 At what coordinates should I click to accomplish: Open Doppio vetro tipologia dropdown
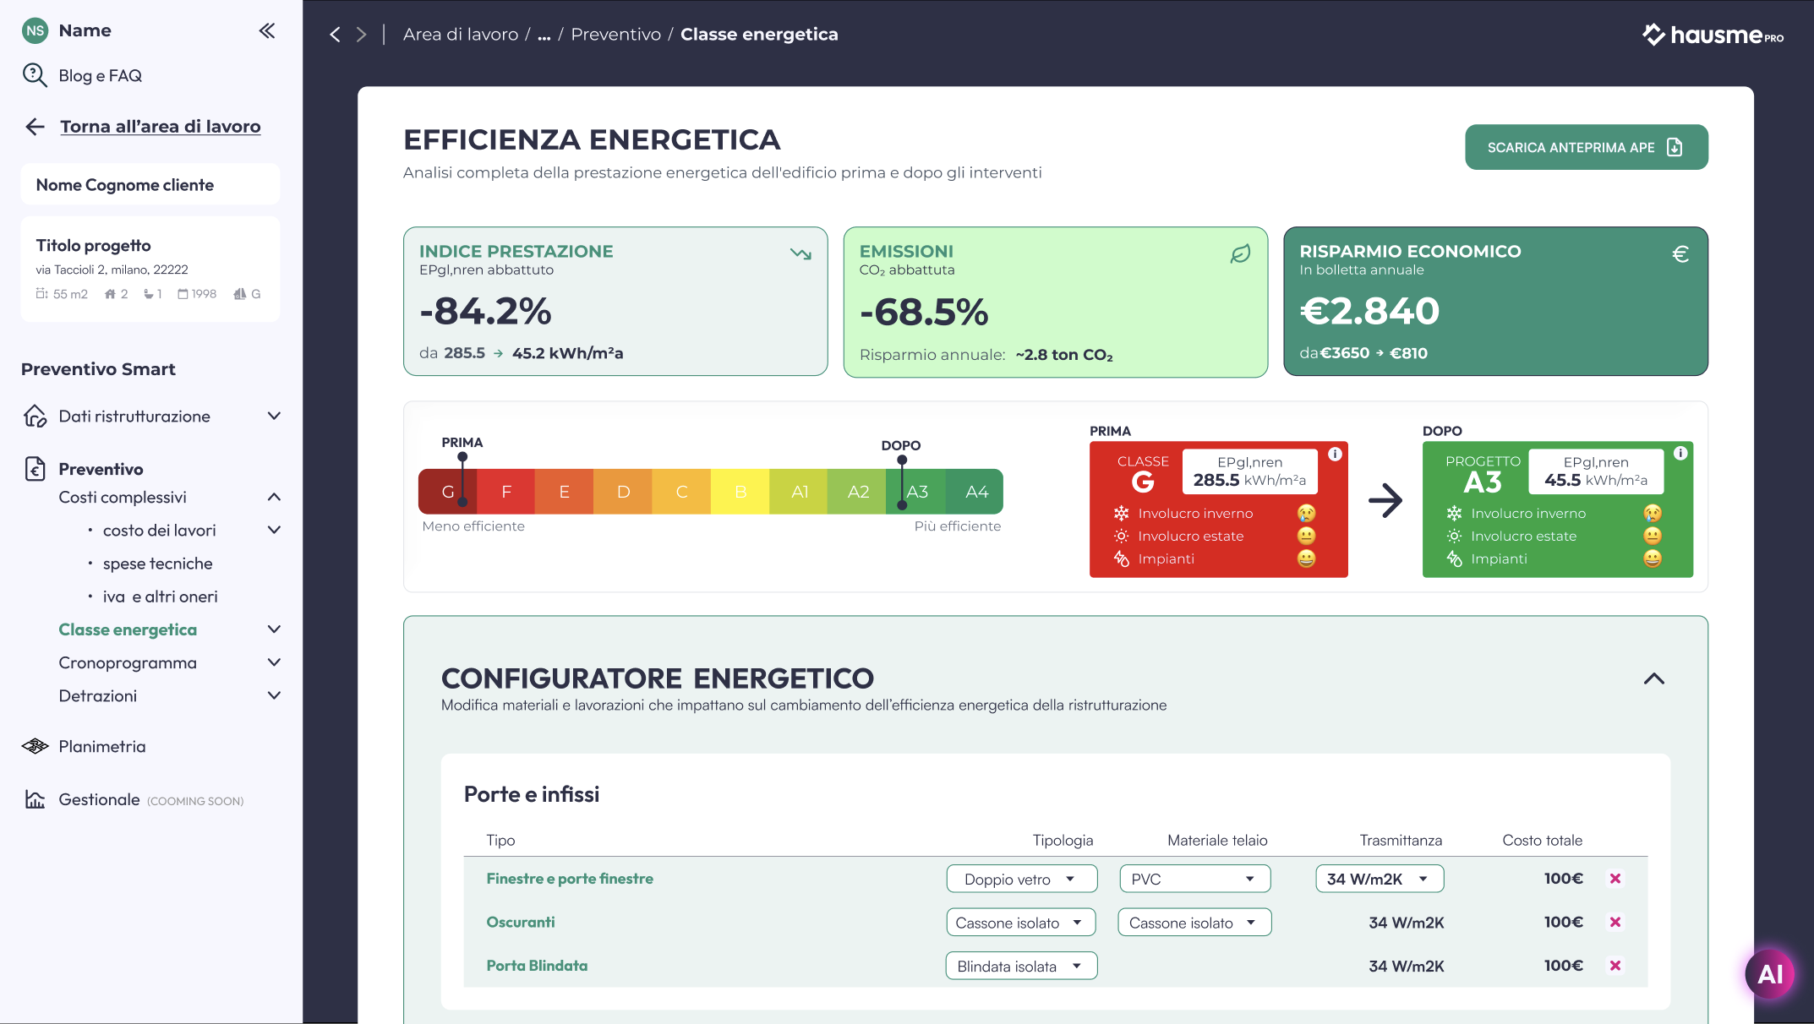coord(1021,879)
